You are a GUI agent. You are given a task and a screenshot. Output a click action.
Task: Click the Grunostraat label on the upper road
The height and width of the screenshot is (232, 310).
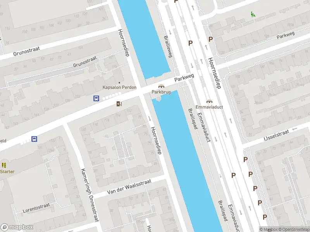26,51
